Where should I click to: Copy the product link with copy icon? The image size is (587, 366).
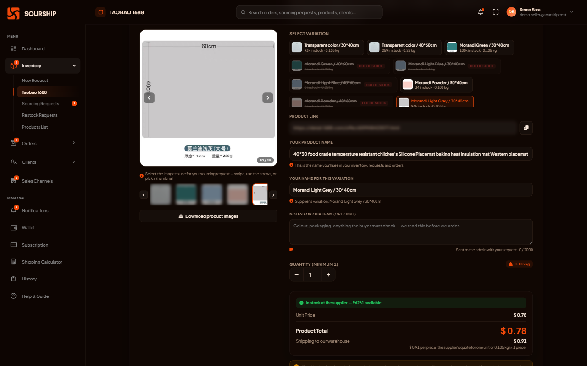click(526, 128)
